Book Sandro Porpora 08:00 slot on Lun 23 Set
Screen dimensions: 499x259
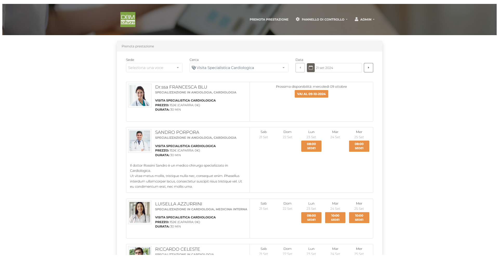click(311, 146)
